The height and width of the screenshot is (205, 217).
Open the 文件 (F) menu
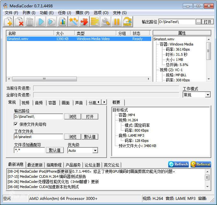pos(11,13)
